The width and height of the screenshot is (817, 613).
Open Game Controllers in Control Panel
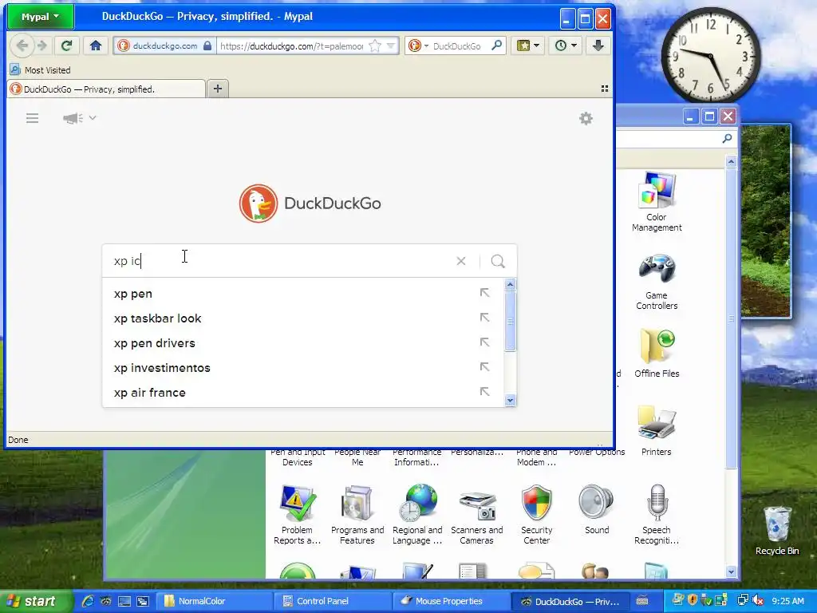(657, 282)
